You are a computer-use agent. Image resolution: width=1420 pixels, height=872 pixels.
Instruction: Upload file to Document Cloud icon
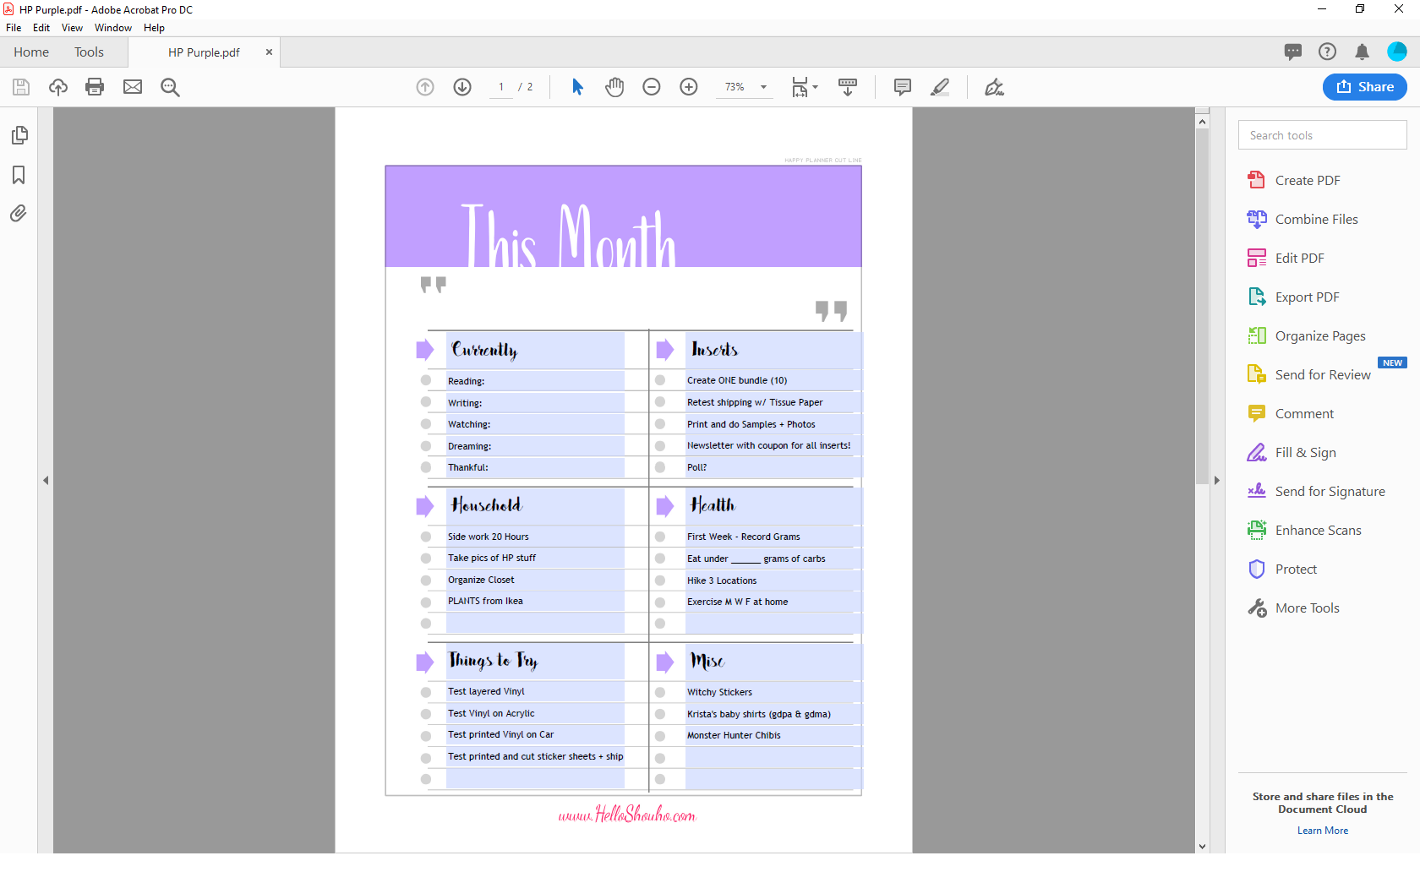[x=58, y=87]
